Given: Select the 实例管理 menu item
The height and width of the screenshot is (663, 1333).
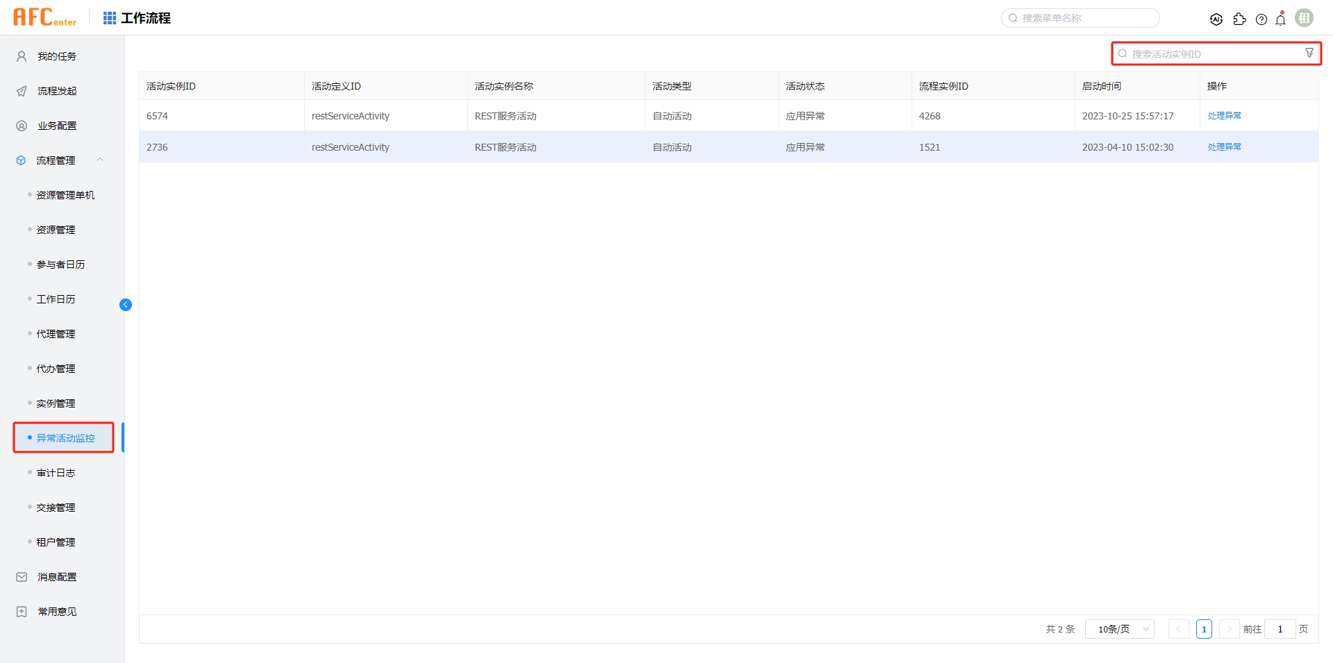Looking at the screenshot, I should (x=56, y=403).
